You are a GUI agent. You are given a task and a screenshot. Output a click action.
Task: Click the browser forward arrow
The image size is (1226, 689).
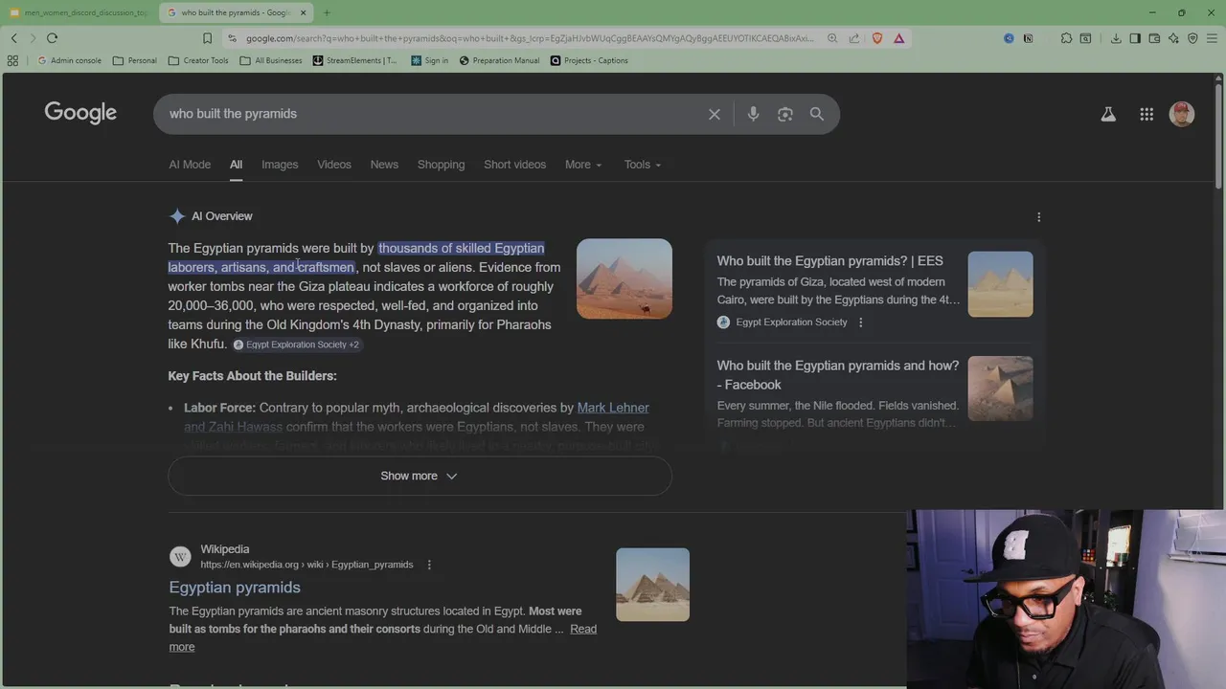[33, 38]
